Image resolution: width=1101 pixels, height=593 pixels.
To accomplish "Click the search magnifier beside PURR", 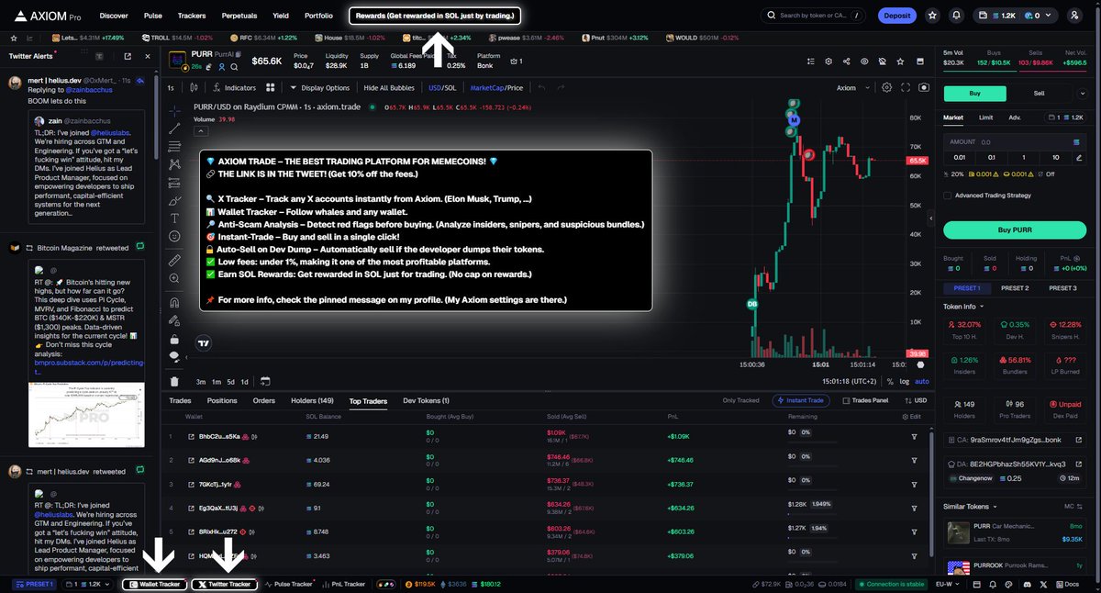I will point(233,67).
